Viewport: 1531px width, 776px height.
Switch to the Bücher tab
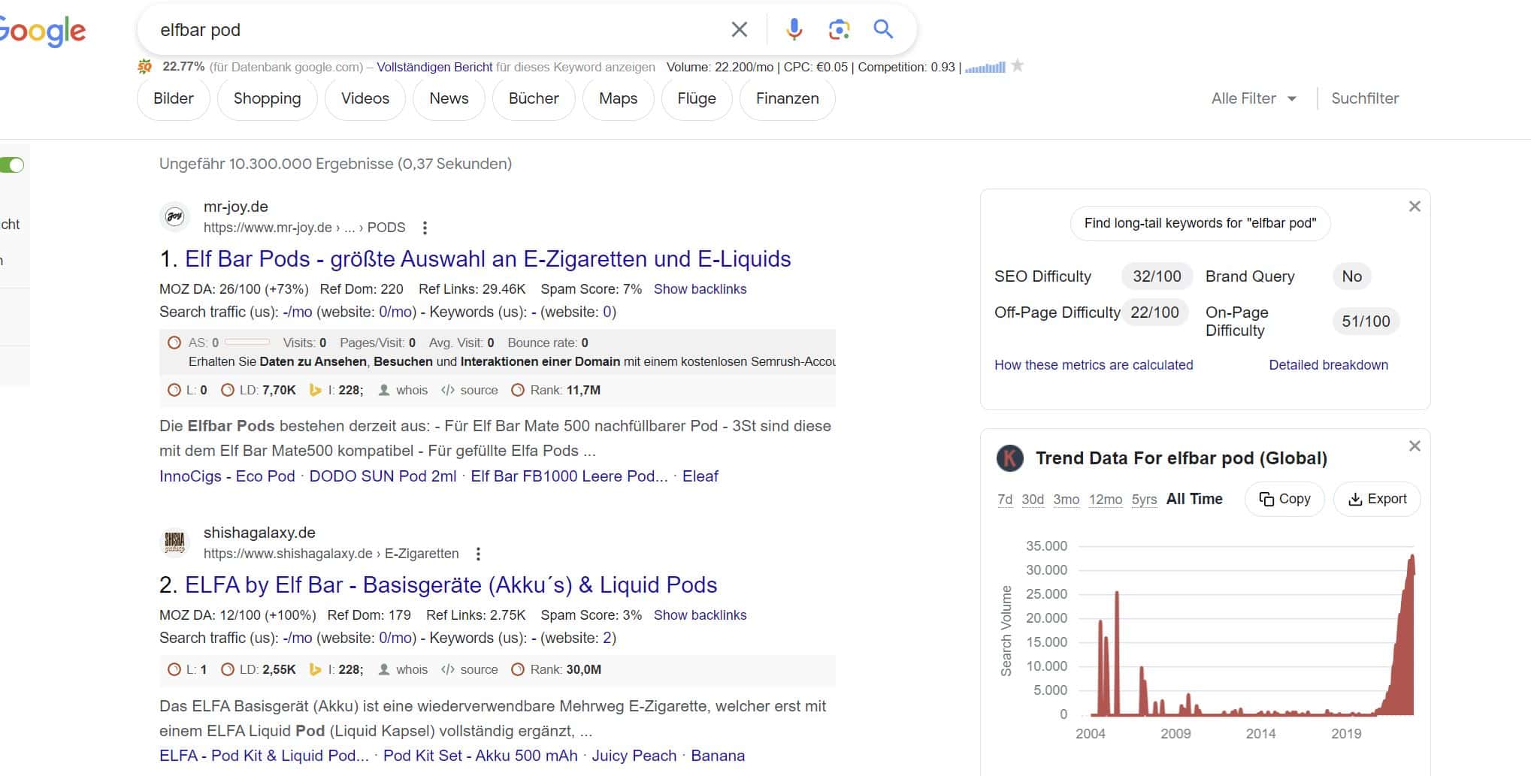coord(534,98)
